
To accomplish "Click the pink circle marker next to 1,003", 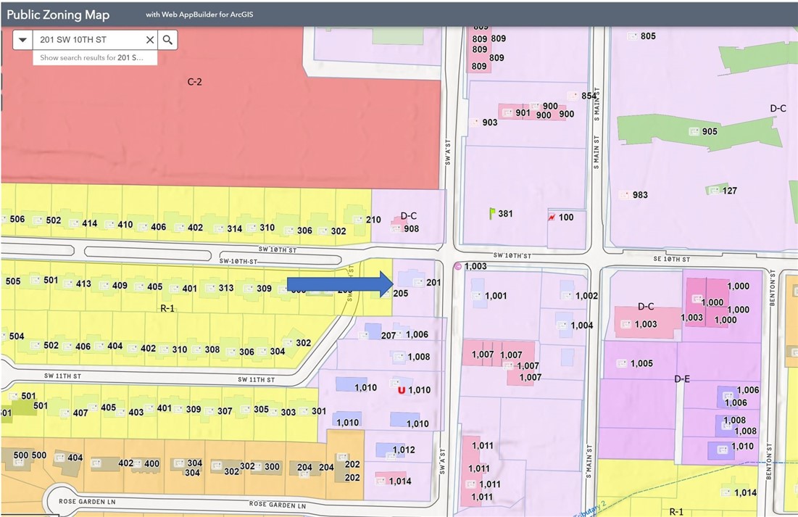I will pyautogui.click(x=457, y=266).
